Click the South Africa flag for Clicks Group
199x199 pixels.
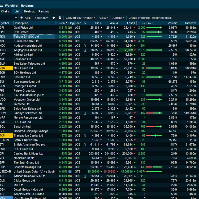70,180
